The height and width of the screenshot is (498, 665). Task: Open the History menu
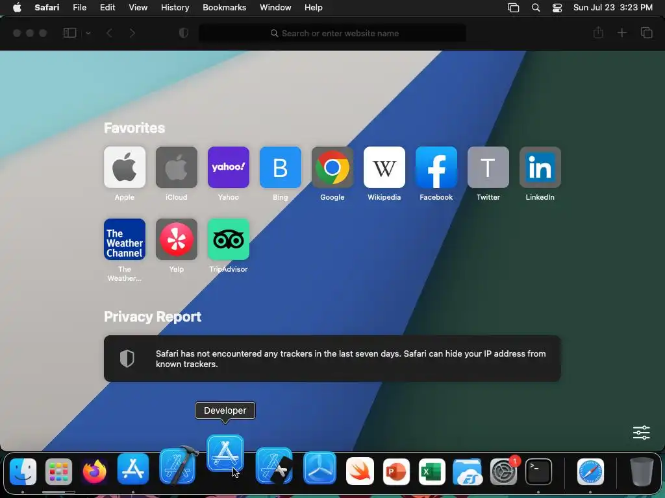(x=175, y=8)
